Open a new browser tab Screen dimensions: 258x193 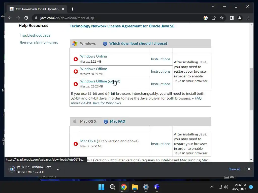73,9
